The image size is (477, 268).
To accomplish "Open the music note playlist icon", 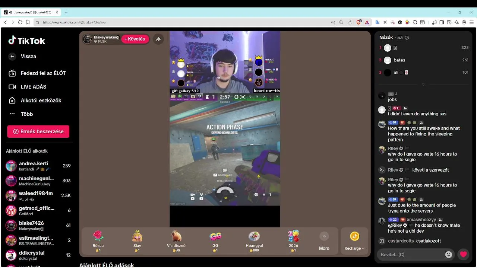I will tap(434, 22).
